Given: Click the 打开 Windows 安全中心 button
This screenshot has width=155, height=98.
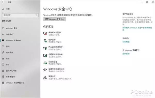Looking at the screenshot, I should pyautogui.click(x=55, y=19).
